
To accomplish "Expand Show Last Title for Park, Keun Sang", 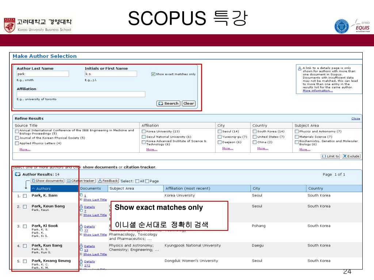I will 95,215.
